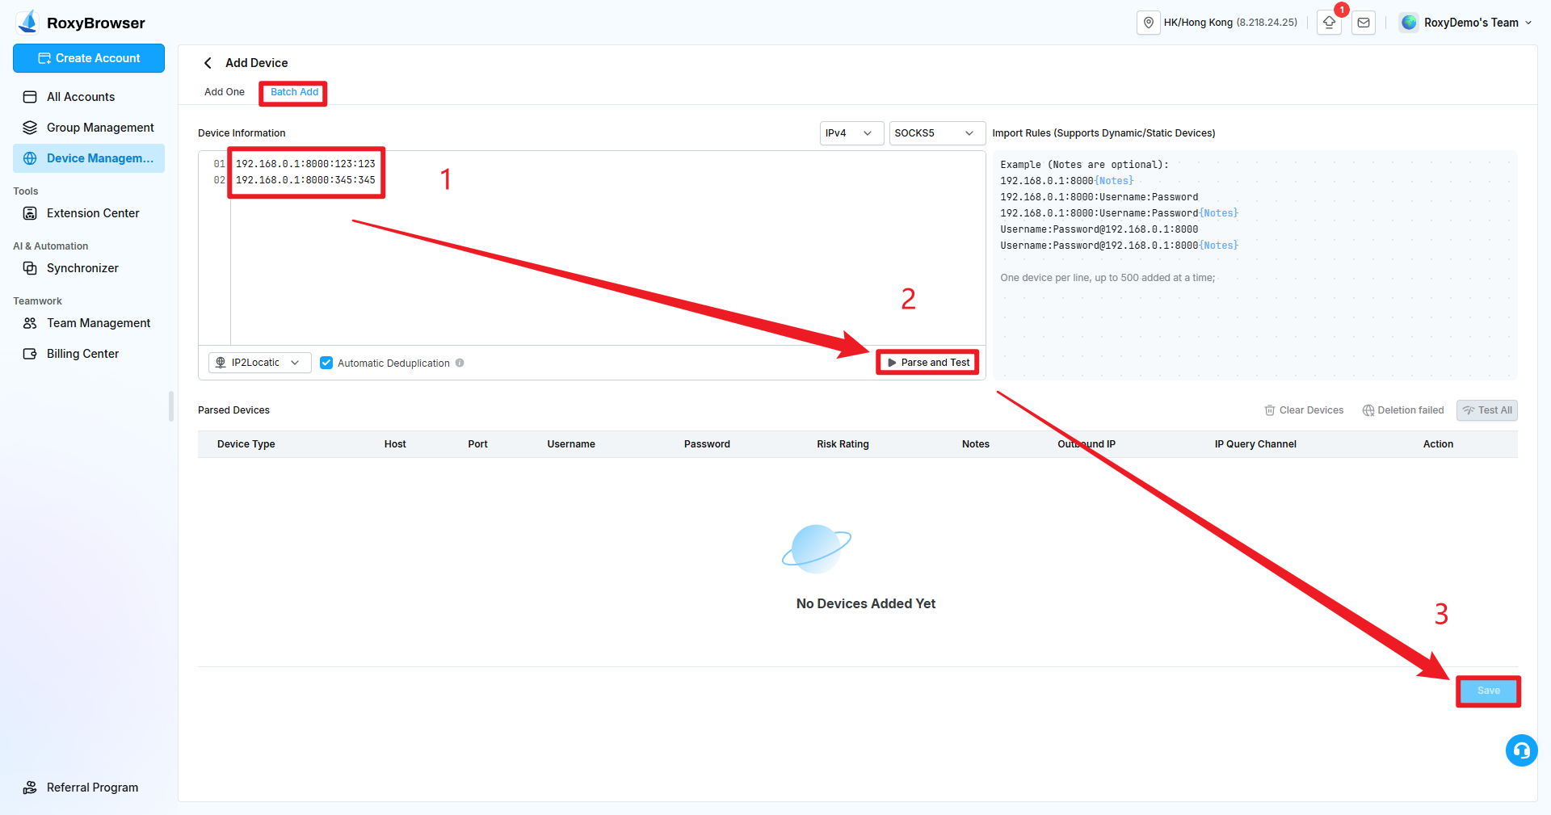
Task: Click the sidebar scrollbar handle
Action: [171, 406]
